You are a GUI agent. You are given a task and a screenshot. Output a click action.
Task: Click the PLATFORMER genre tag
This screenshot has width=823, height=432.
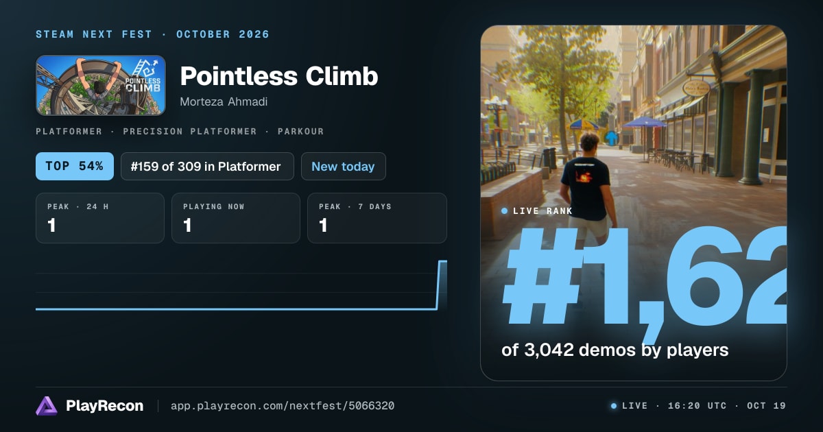coord(69,131)
